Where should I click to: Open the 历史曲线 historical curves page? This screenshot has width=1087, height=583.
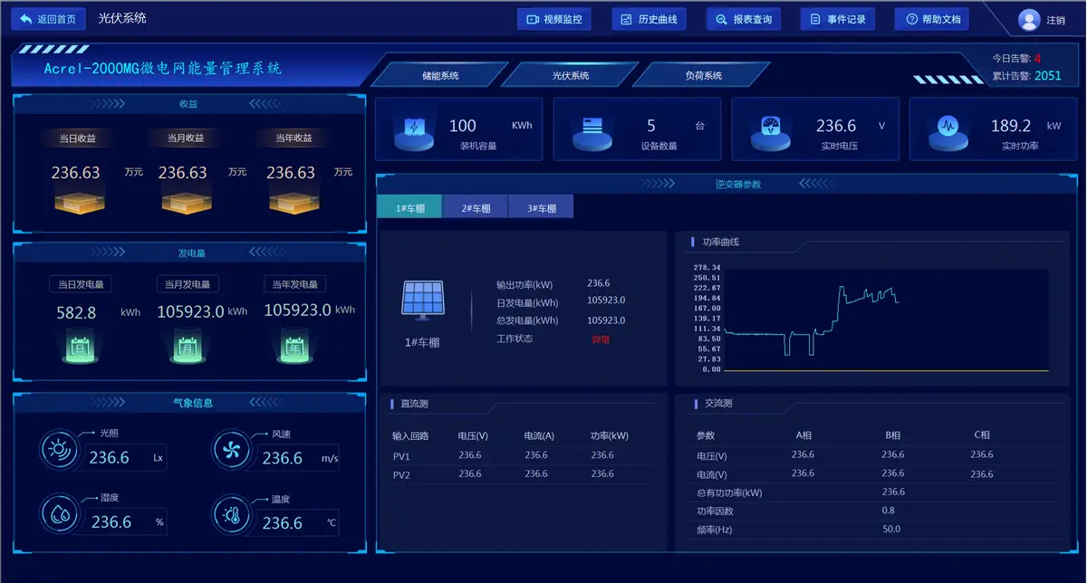[649, 18]
